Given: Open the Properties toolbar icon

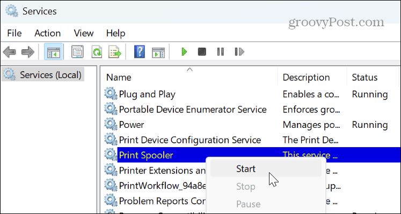Looking at the screenshot, I should 77,52.
